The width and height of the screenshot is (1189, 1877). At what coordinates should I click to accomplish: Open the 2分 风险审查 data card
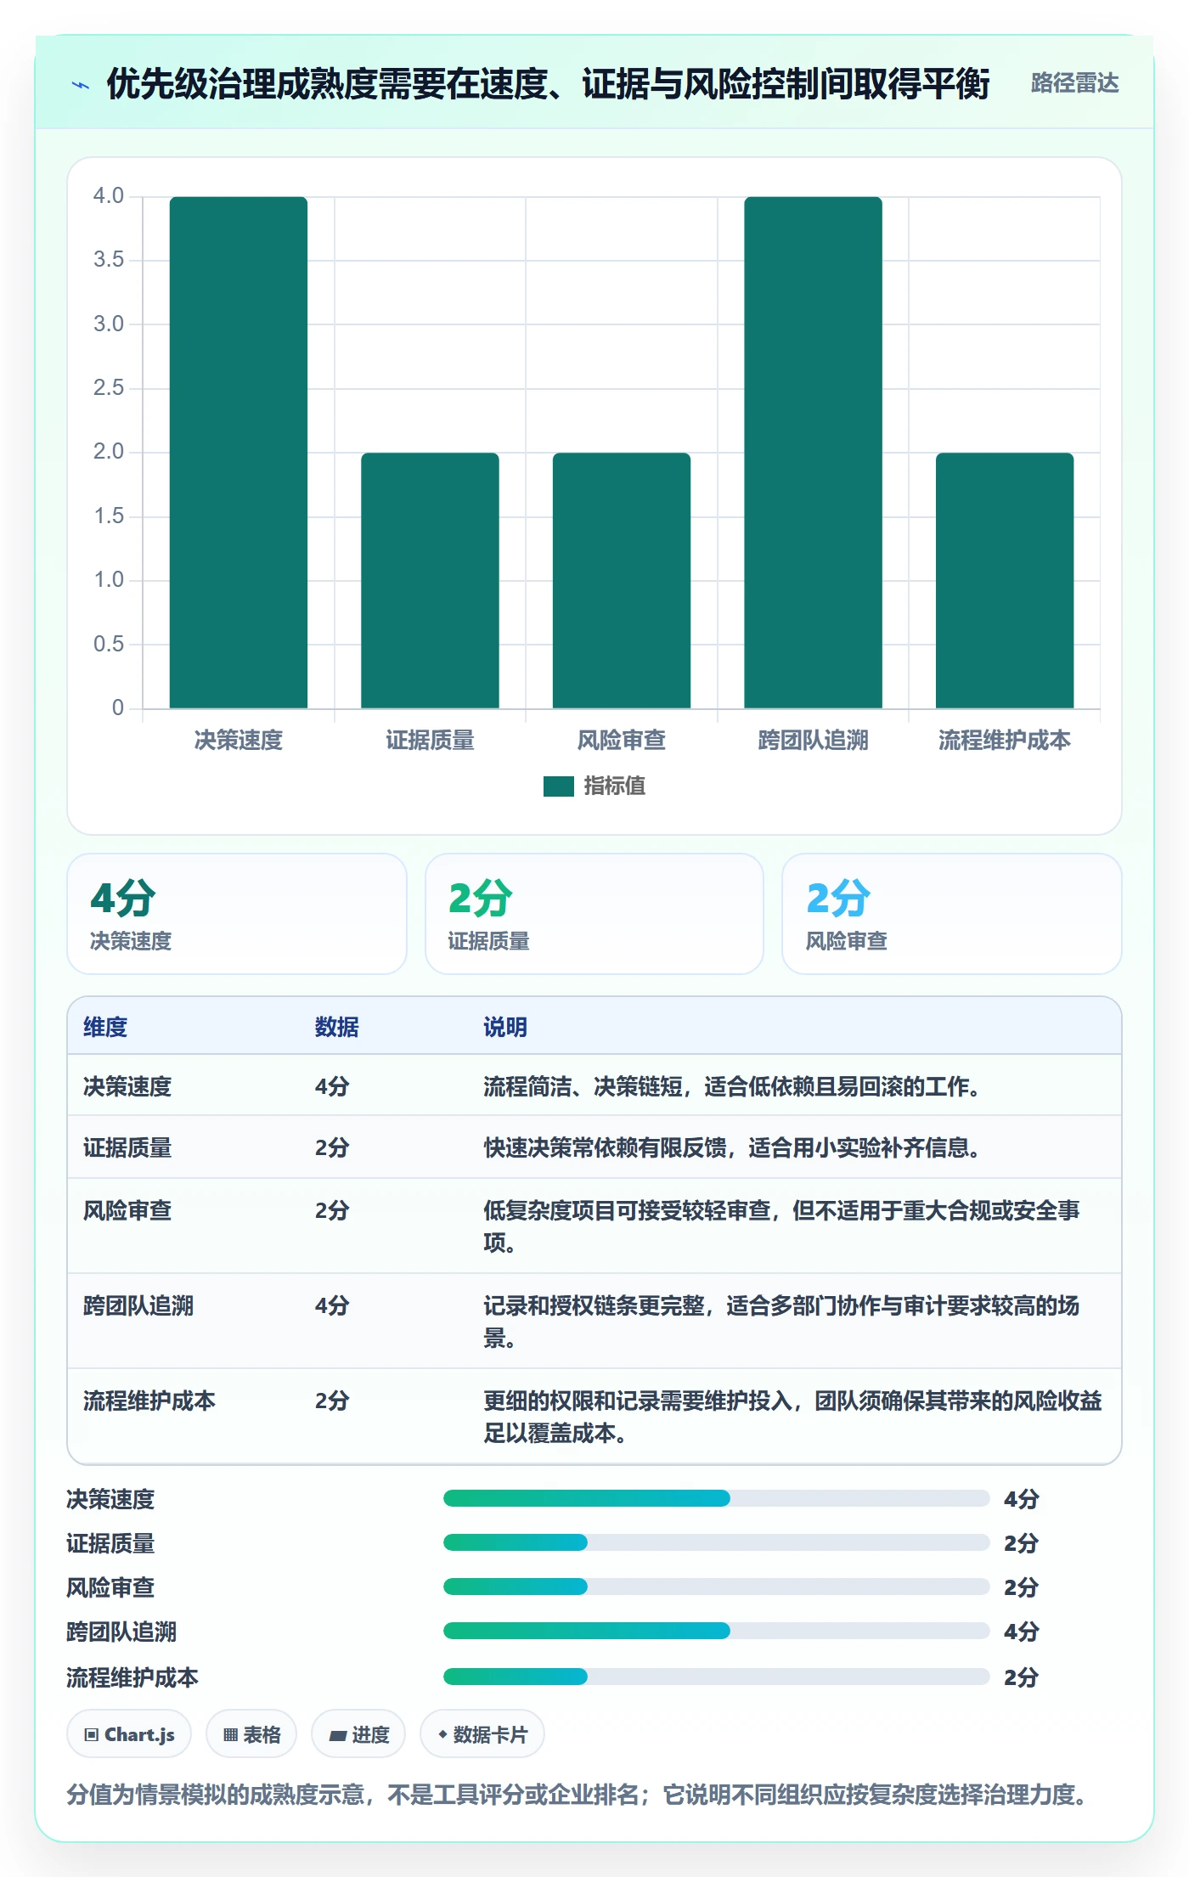pos(952,914)
